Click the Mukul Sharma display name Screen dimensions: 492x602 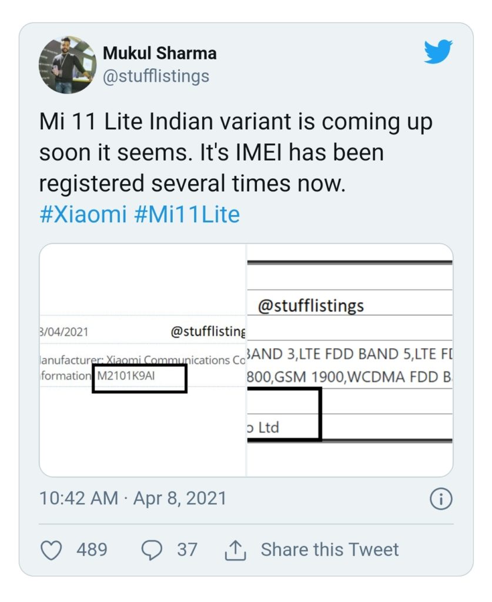[159, 53]
